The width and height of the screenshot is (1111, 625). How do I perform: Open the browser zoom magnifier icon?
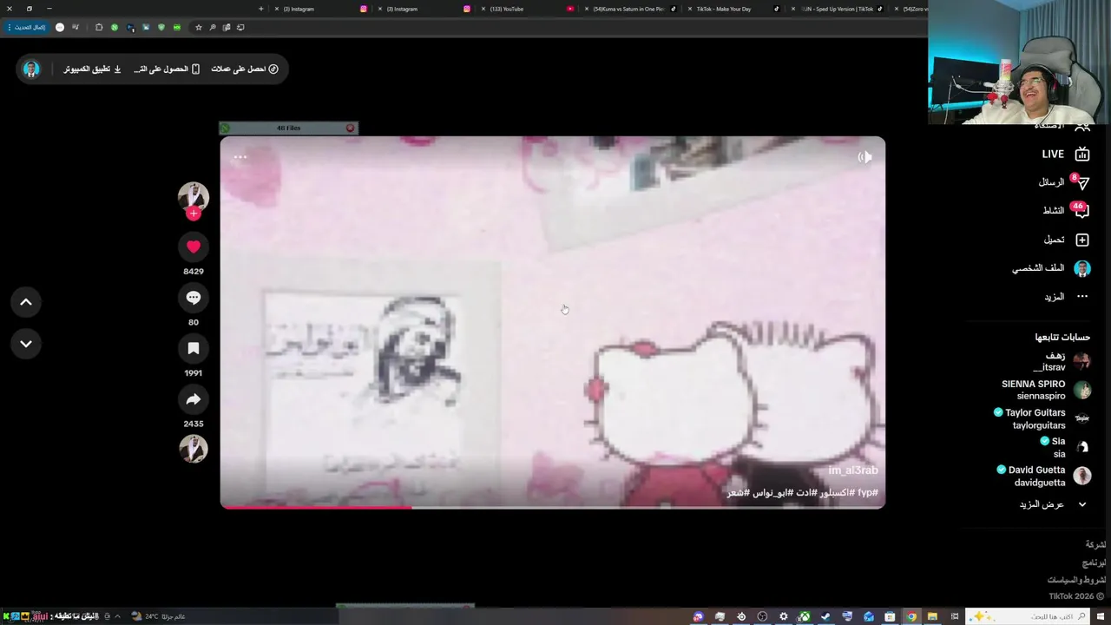213,27
